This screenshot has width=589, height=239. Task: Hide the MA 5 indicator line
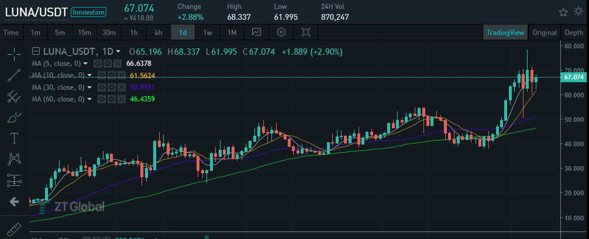(x=97, y=64)
